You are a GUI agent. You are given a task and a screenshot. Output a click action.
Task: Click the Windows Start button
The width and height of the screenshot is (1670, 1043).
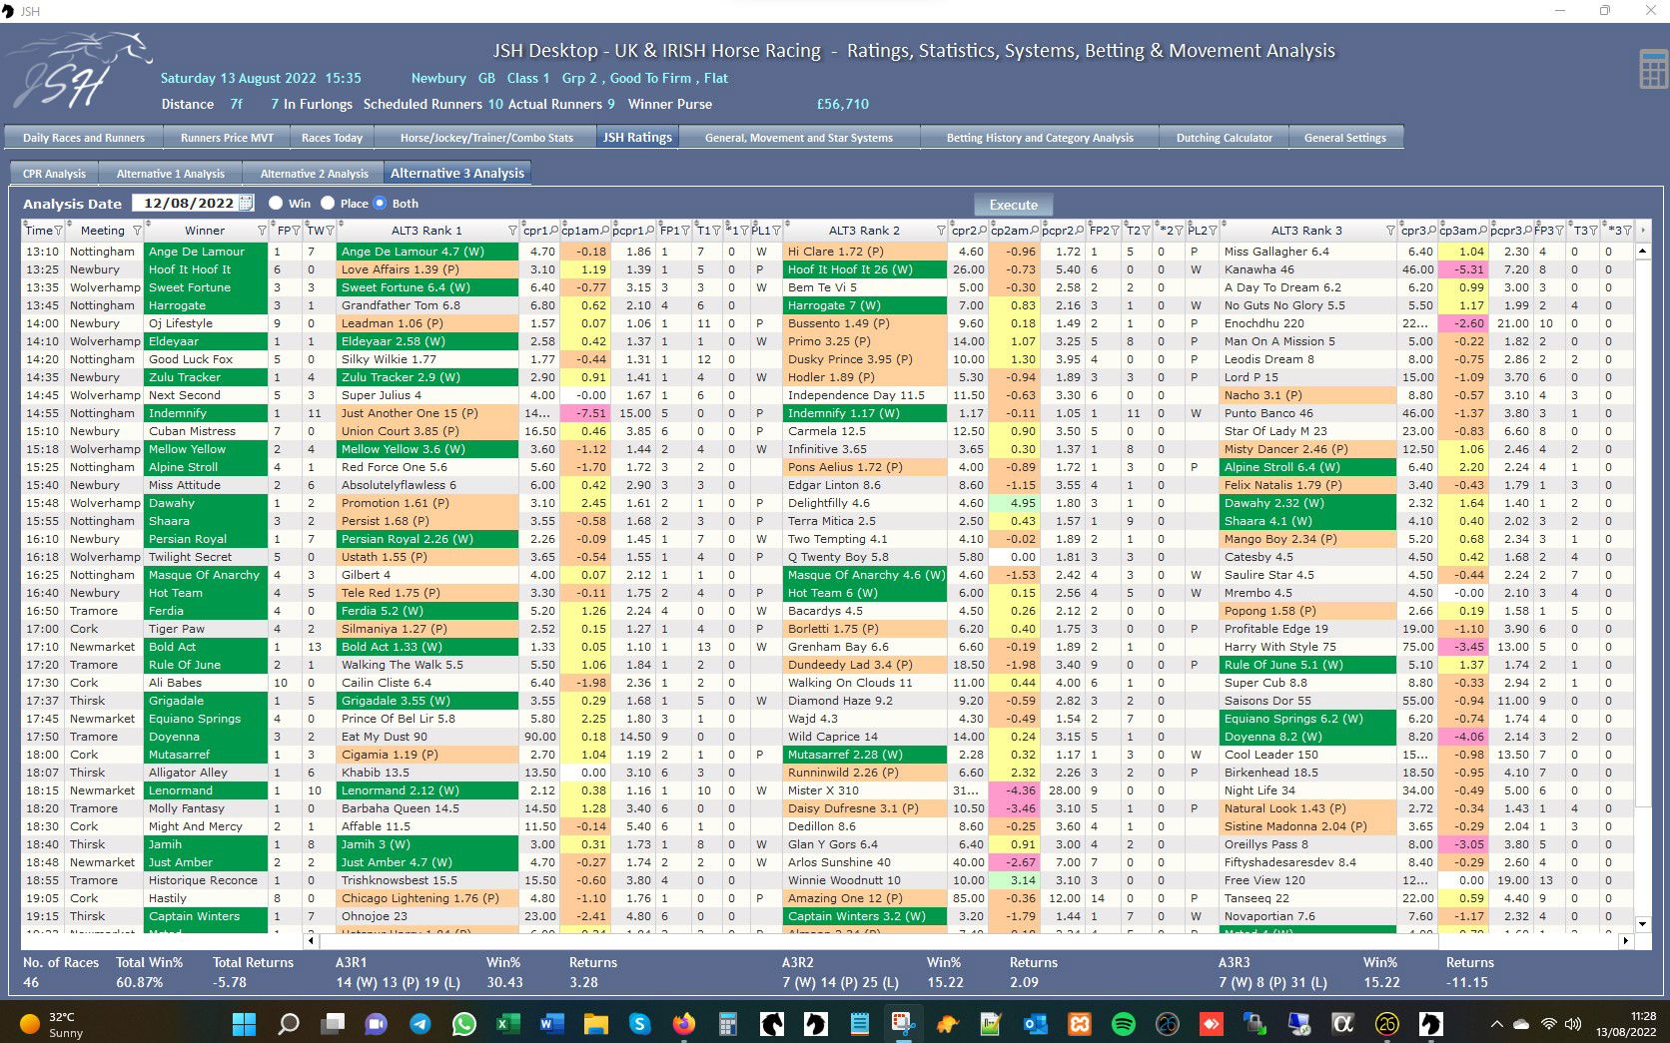(x=244, y=1023)
